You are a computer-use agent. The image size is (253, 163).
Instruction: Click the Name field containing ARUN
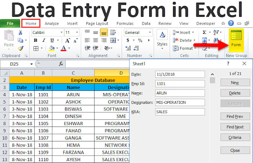coord(180,93)
